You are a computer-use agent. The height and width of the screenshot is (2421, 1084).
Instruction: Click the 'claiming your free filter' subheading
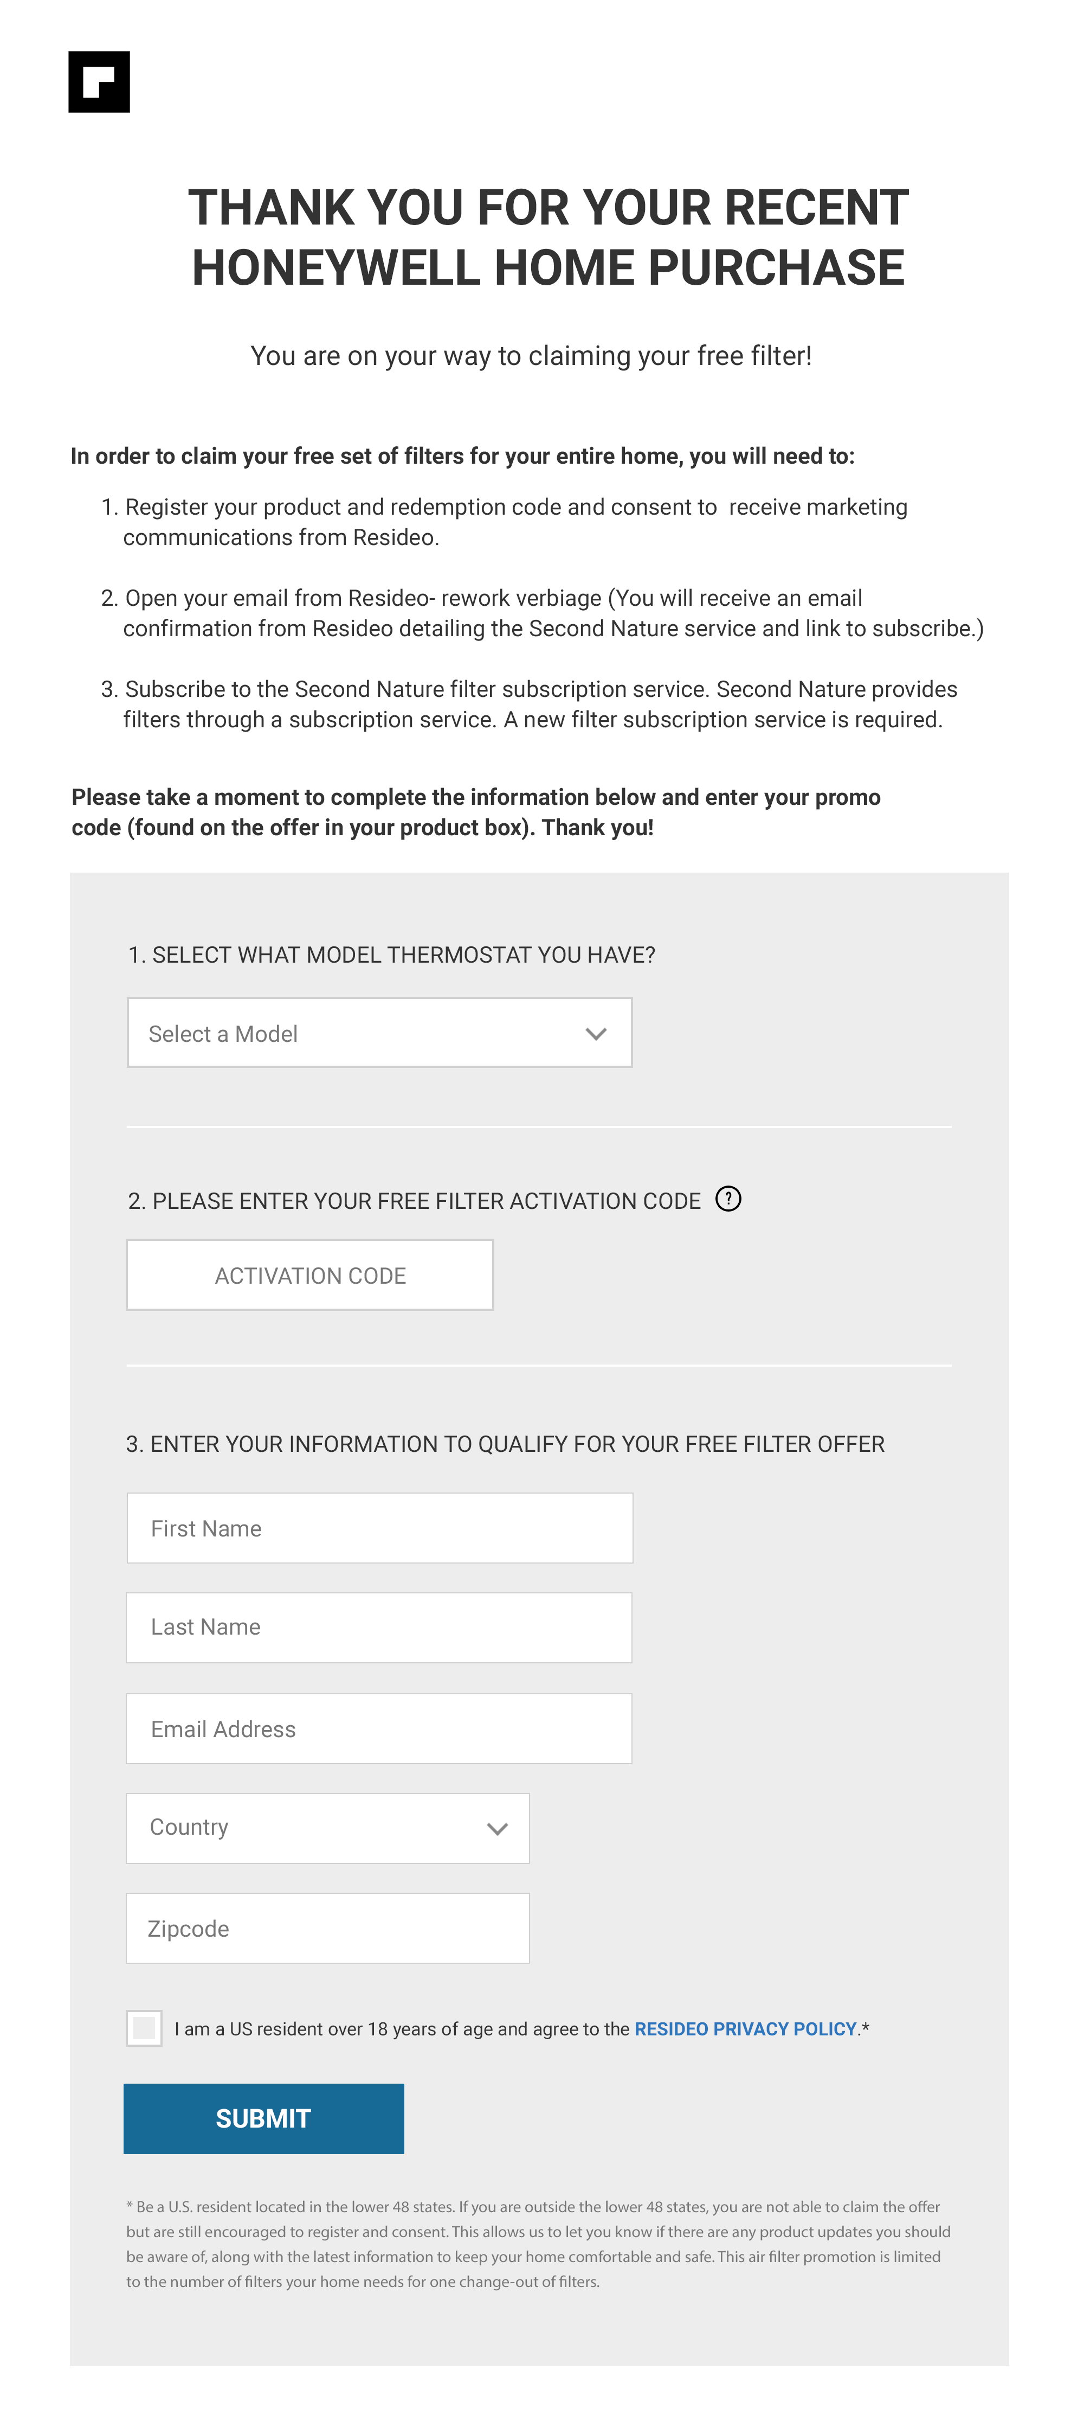[x=531, y=356]
